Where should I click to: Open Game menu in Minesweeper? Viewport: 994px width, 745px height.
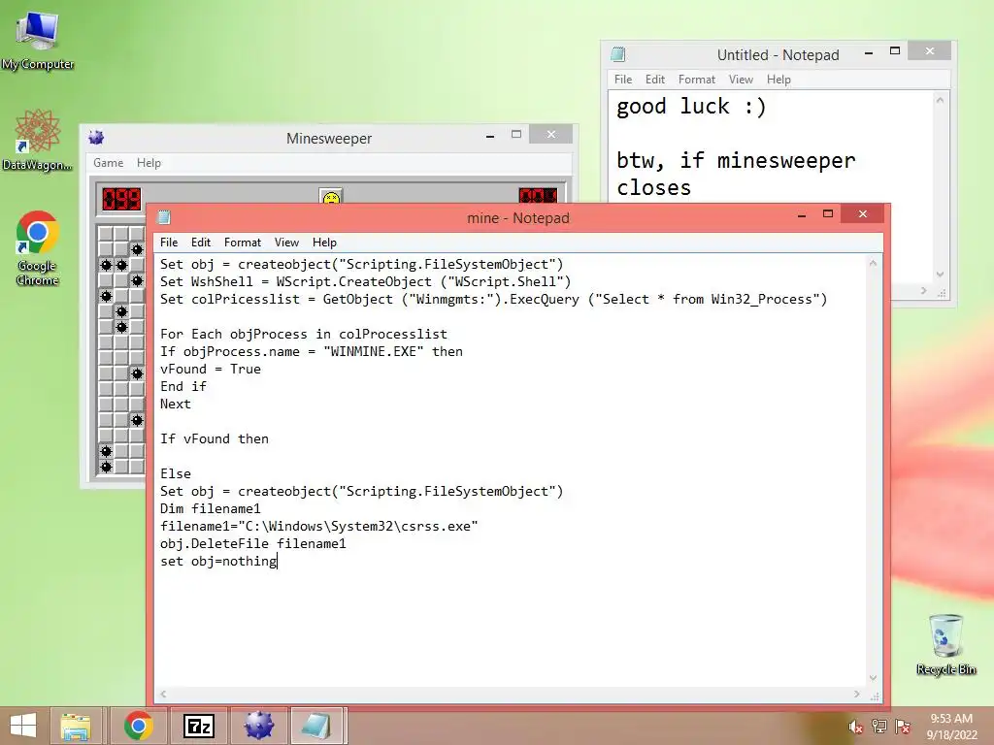click(109, 163)
